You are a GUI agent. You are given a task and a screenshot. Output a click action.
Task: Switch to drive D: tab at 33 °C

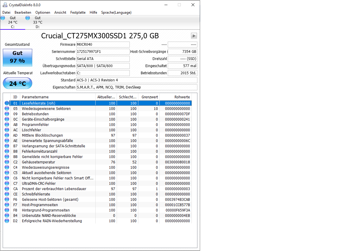point(37,22)
